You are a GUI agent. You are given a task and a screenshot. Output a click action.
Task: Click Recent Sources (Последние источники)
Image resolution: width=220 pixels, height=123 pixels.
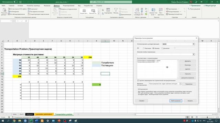(x=36, y=12)
